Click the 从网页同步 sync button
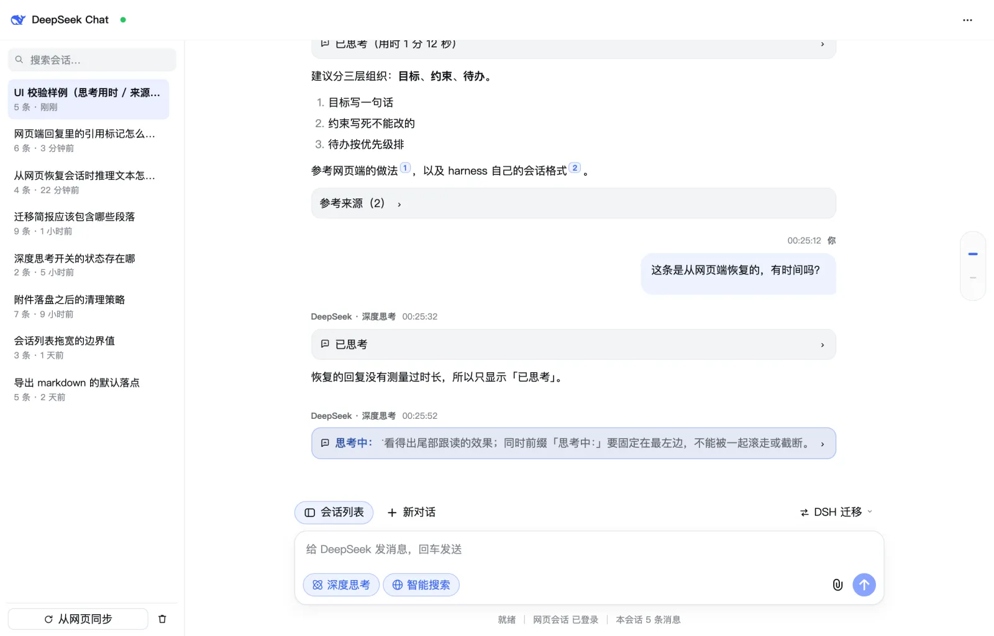Viewport: 994px width, 636px height. click(78, 619)
